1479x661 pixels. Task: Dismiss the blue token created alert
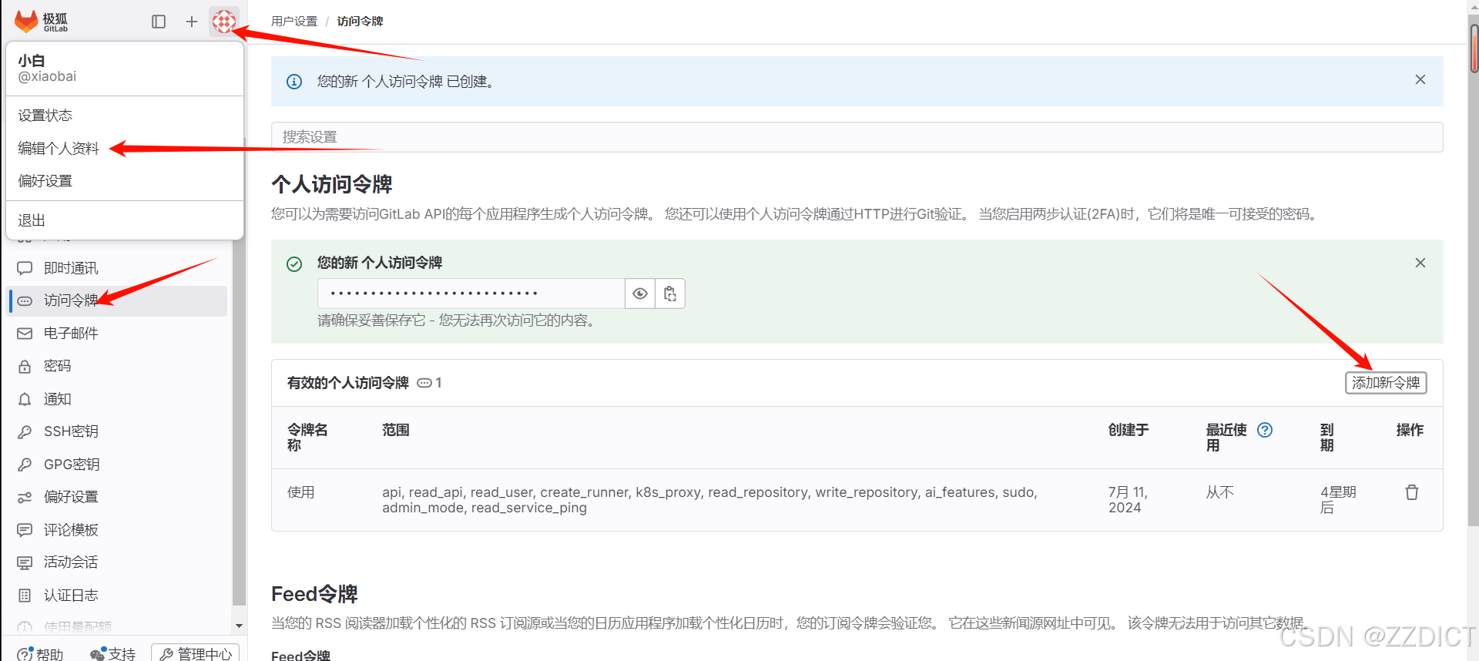click(x=1420, y=80)
